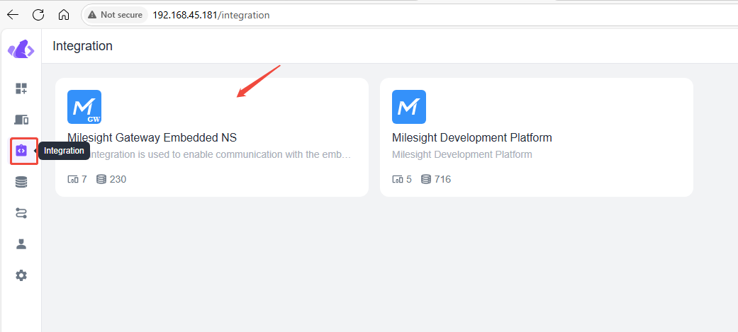The image size is (738, 332).
Task: Click the entity count icon showing 716
Action: [426, 179]
